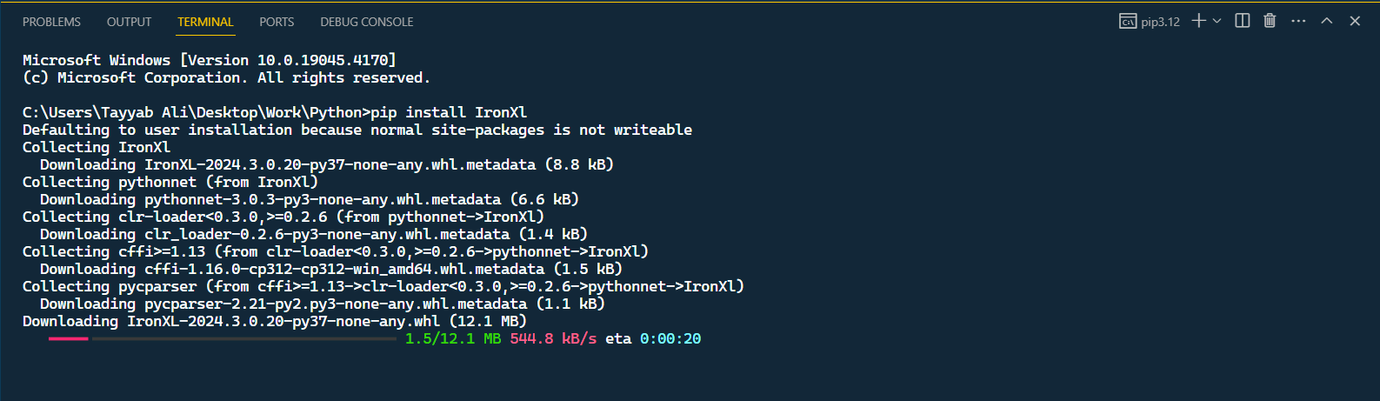Open launch profile dropdown next to plus

pos(1217,21)
